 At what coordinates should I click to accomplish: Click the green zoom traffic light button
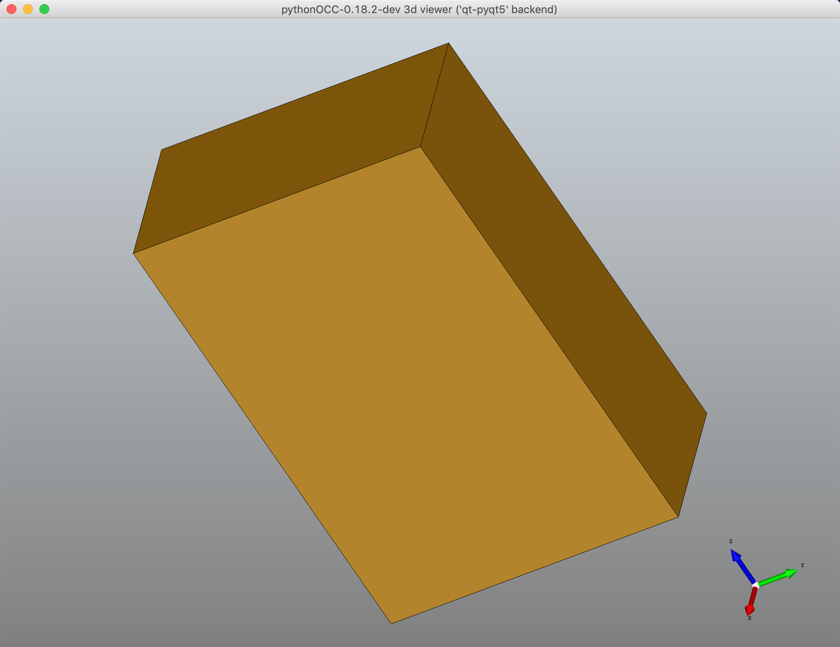point(44,9)
